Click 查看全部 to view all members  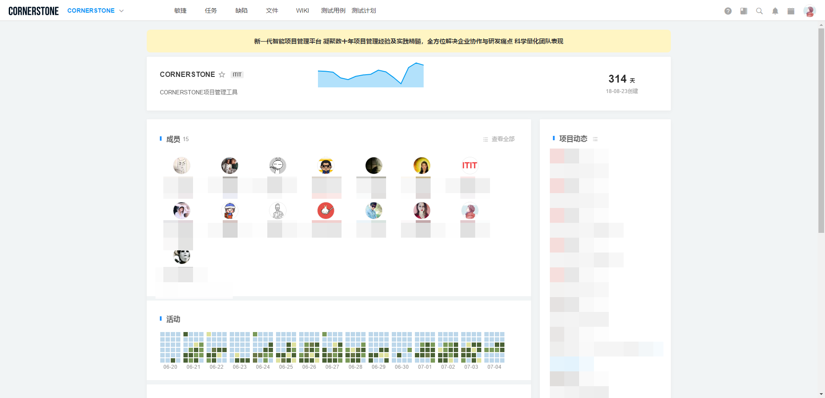click(x=499, y=139)
